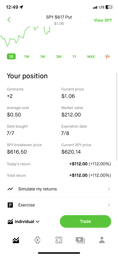The width and height of the screenshot is (118, 256).
Task: Open the retirement orbit icon tab
Action: [59, 240]
